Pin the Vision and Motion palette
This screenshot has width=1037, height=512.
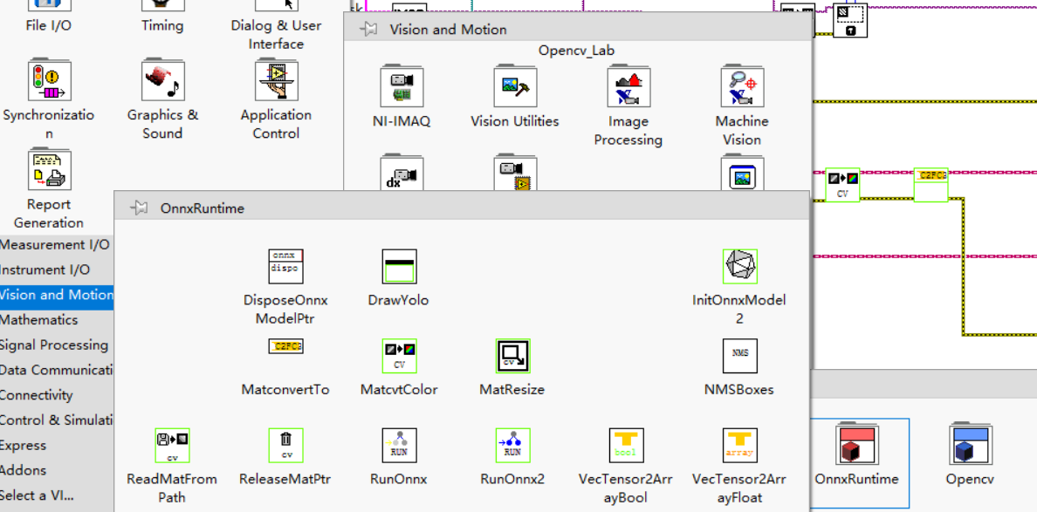(367, 29)
